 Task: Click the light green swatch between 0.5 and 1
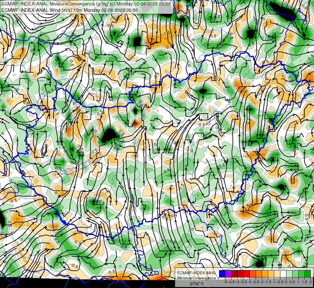coord(295,274)
